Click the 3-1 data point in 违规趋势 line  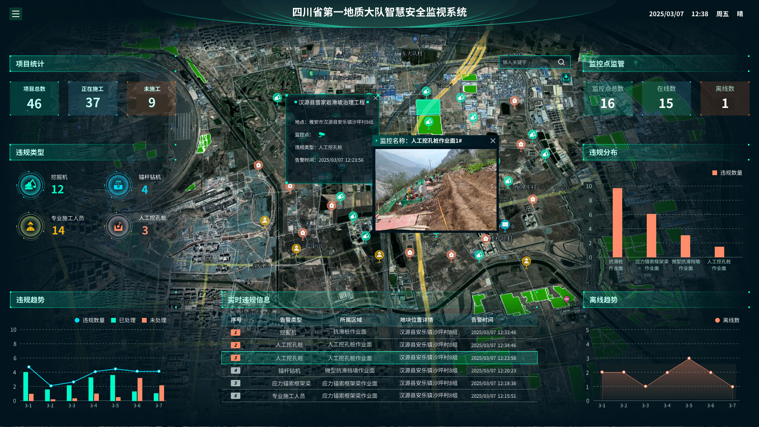tap(29, 367)
